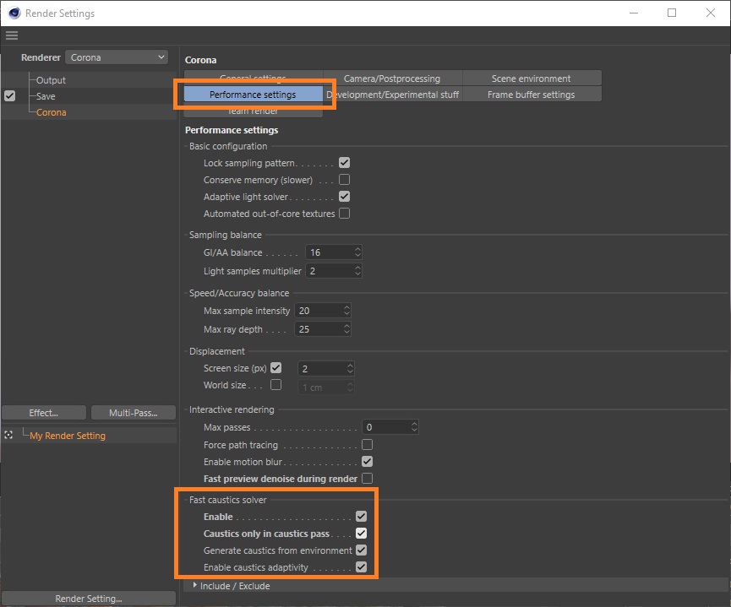The width and height of the screenshot is (731, 607).
Task: Open the hamburger menu icon
Action: click(x=12, y=35)
